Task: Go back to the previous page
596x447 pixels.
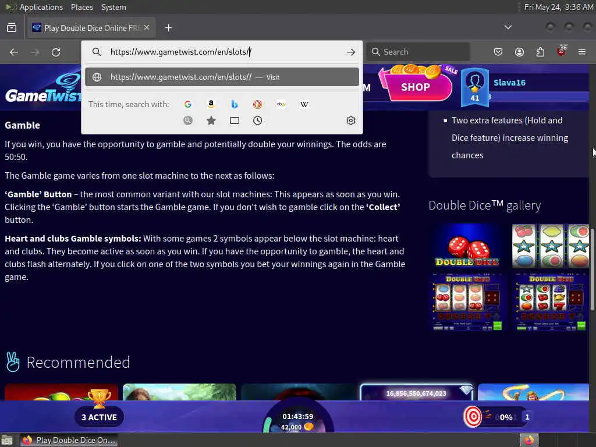Action: pos(14,52)
